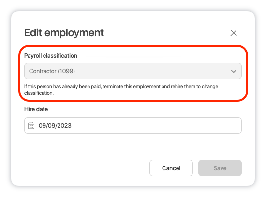Viewport: 266px width, 197px height.
Task: Click the helper text about rehiring to change classification
Action: [x=121, y=90]
